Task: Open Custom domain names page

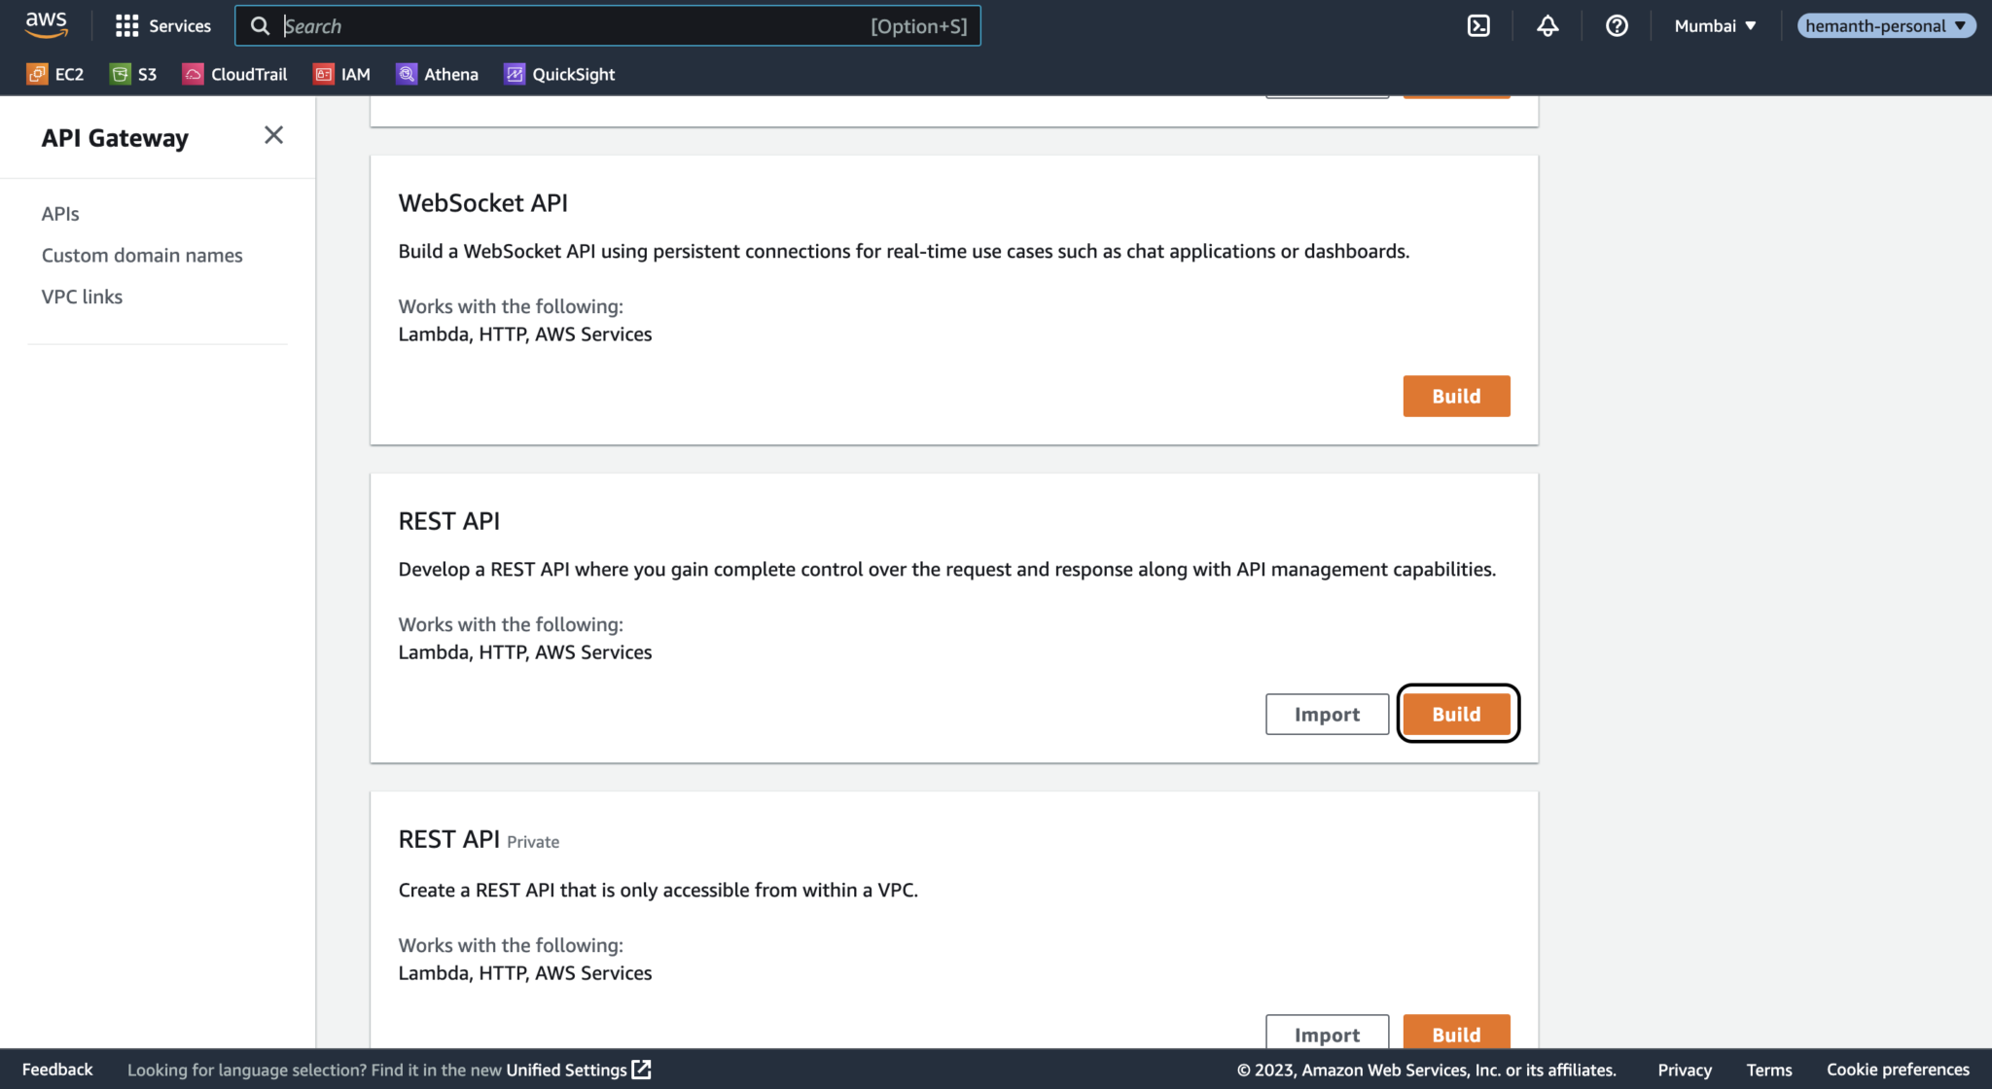Action: click(142, 255)
